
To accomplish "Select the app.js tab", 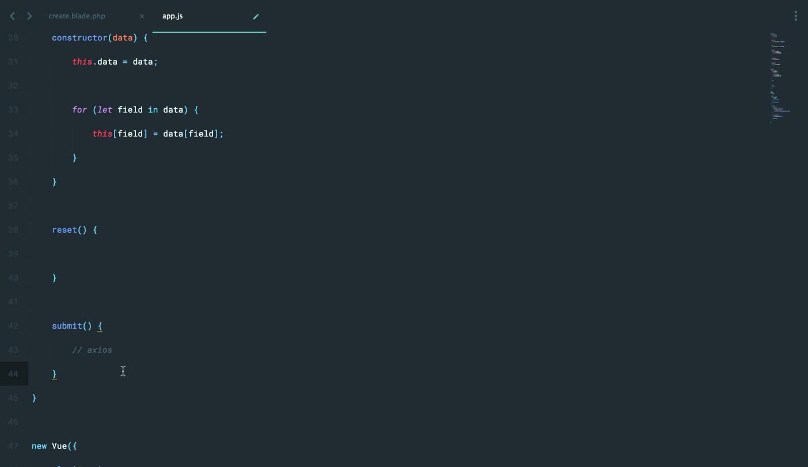I will 173,16.
